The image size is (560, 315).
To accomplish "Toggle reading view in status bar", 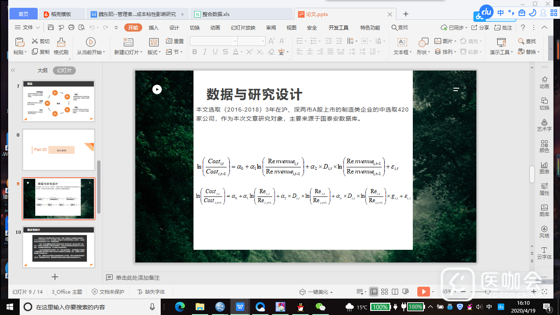I will 395,292.
